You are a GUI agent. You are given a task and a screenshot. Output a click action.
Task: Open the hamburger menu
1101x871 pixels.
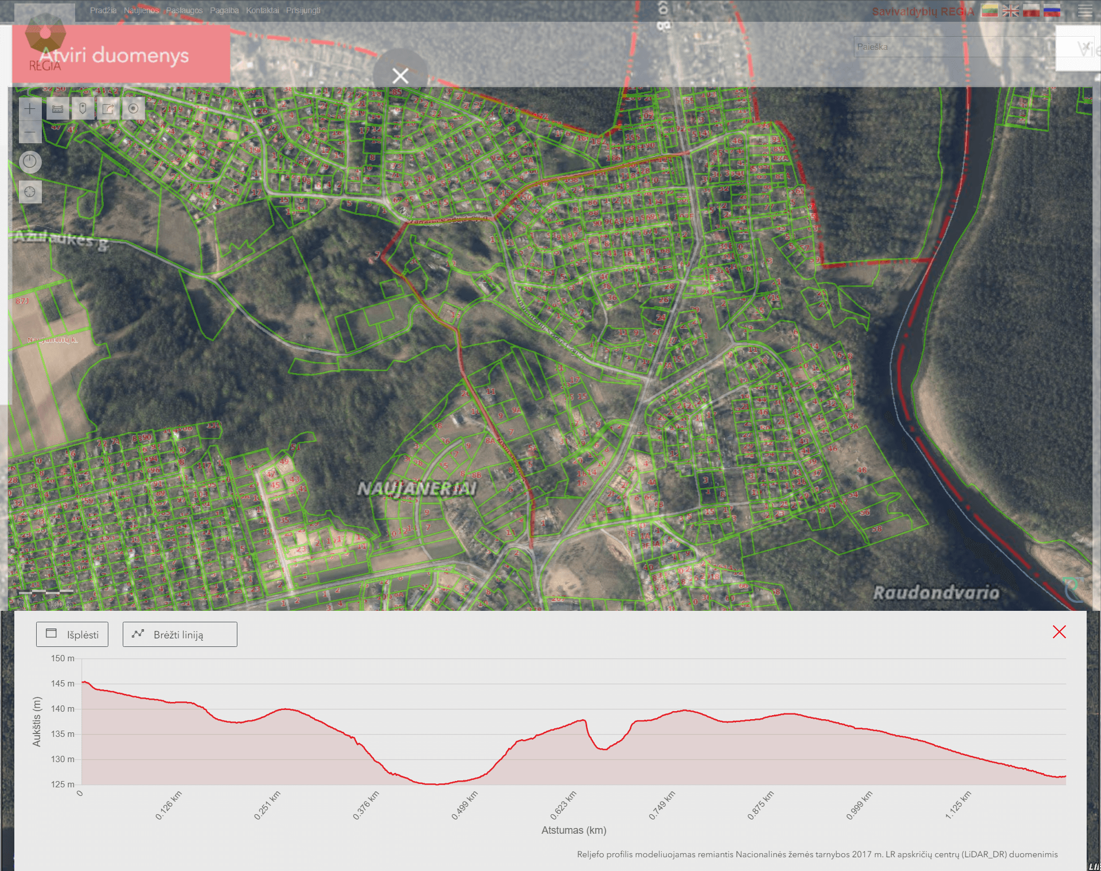click(1084, 11)
